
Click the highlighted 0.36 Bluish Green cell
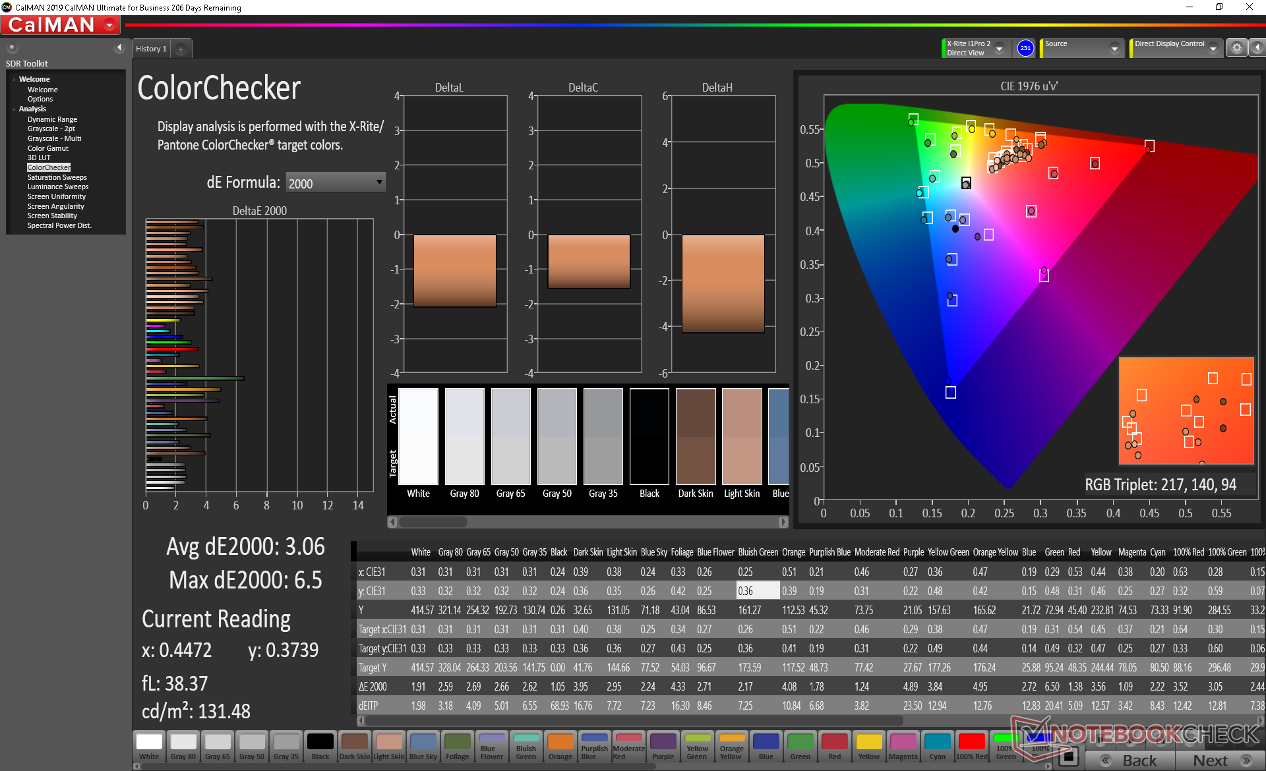(757, 591)
